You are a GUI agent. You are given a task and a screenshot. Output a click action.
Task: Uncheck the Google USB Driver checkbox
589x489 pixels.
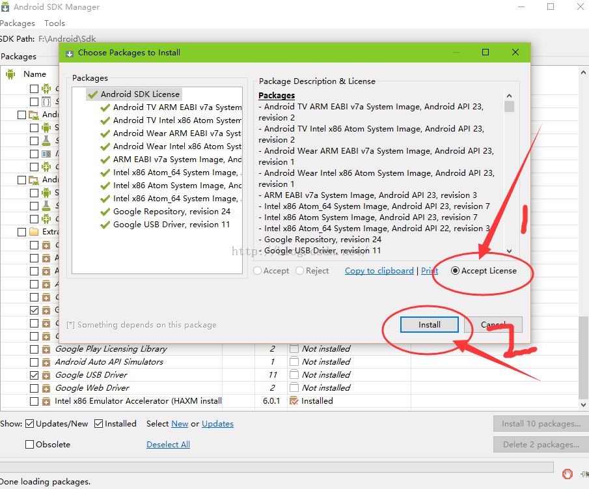tap(34, 375)
